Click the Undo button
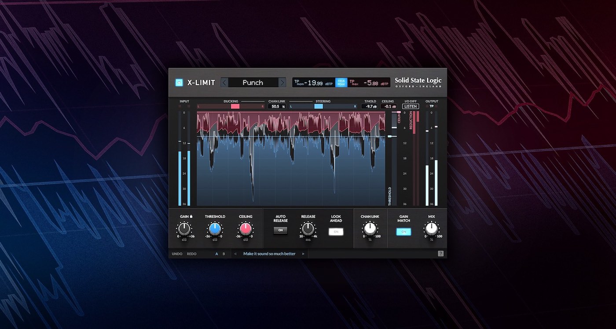The height and width of the screenshot is (329, 616). point(178,254)
